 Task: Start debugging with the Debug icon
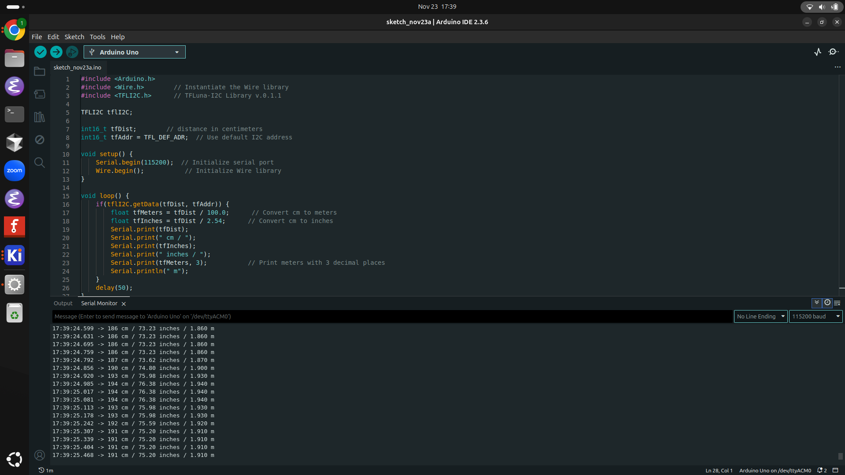[72, 52]
